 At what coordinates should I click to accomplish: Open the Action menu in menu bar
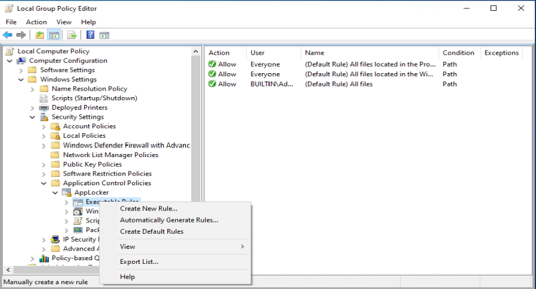36,22
